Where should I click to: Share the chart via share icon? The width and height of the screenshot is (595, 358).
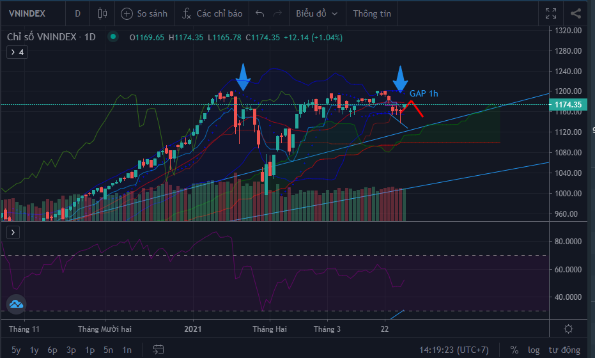576,13
